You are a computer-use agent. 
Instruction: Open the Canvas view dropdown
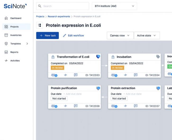coord(120,36)
